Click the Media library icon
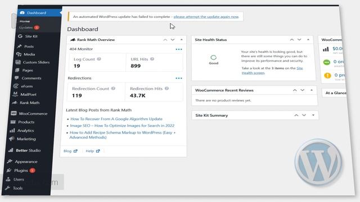This screenshot has width=360, height=202. [19, 54]
